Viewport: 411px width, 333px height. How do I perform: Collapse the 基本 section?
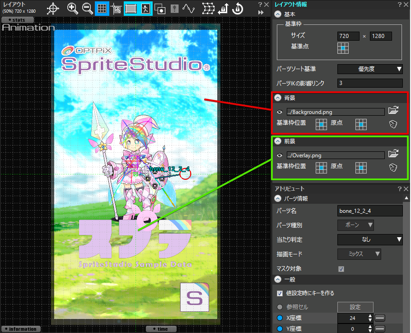tap(278, 14)
